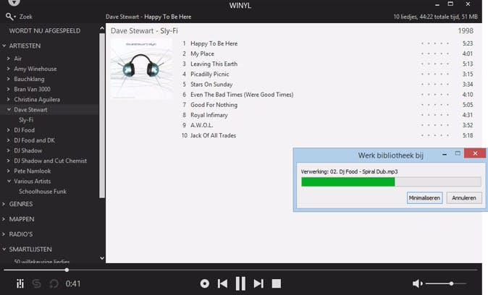Collapse the SMARTLIJSTEN section
The width and height of the screenshot is (488, 295).
tap(4, 249)
